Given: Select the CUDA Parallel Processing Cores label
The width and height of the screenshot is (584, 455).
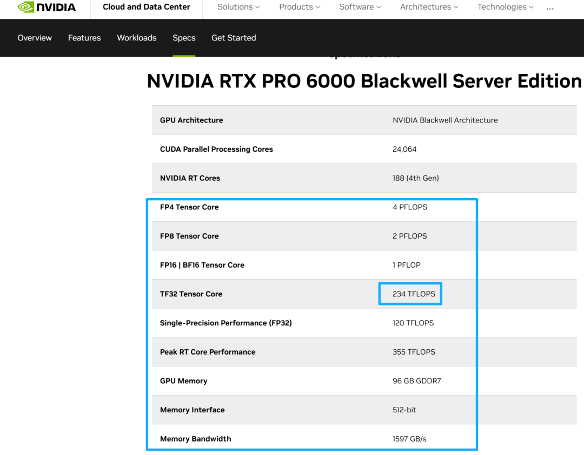Looking at the screenshot, I should [216, 149].
